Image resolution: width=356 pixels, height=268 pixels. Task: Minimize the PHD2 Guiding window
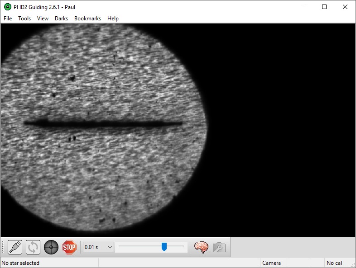coord(304,7)
